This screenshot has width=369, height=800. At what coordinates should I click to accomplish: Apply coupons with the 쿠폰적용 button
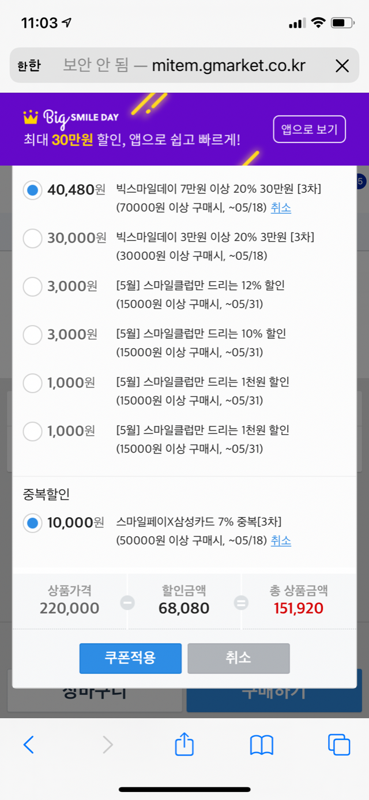[130, 658]
